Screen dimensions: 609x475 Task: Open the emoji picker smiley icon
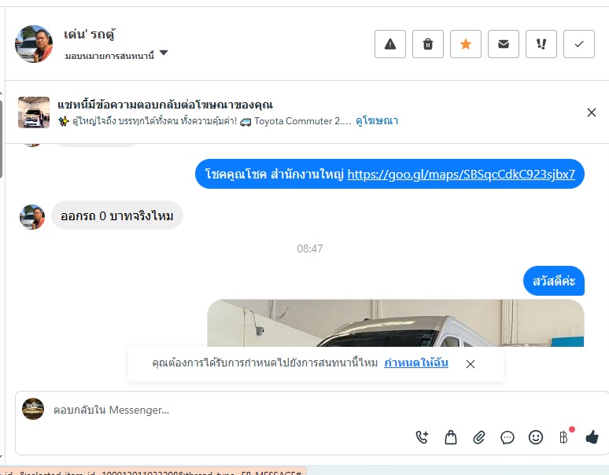[536, 437]
